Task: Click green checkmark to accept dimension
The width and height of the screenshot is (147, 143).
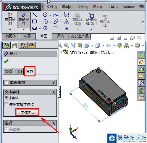Action: [x=6, y=61]
